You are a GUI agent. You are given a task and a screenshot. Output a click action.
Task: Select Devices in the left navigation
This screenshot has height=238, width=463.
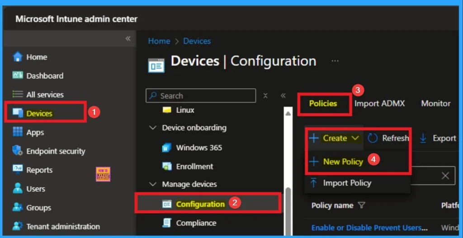[x=39, y=113]
